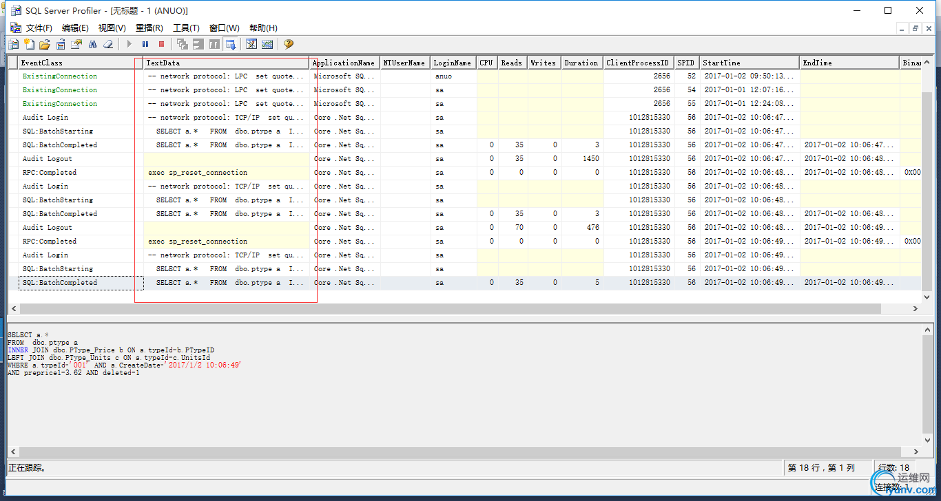The height and width of the screenshot is (501, 941).
Task: Click the TextData column header
Action: coord(227,63)
